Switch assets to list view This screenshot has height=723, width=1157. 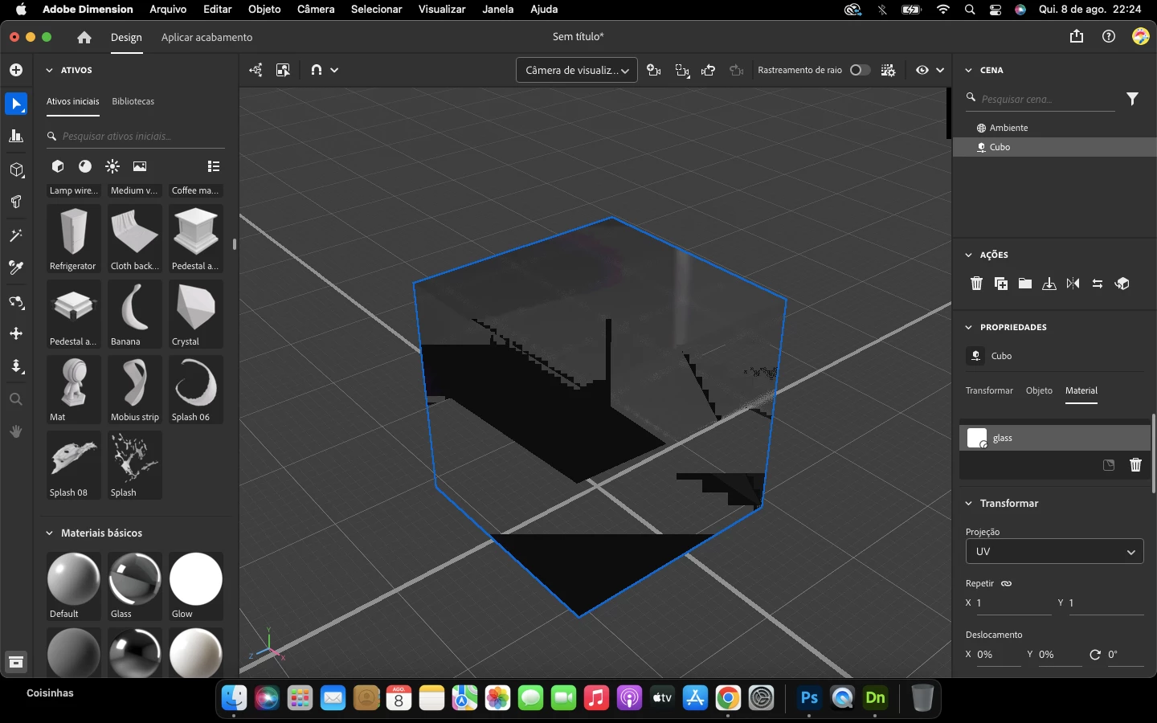[x=214, y=166]
